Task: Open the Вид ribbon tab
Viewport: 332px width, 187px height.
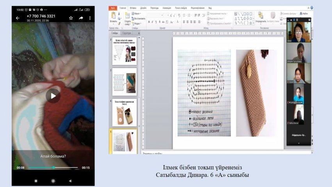Action: [x=210, y=8]
